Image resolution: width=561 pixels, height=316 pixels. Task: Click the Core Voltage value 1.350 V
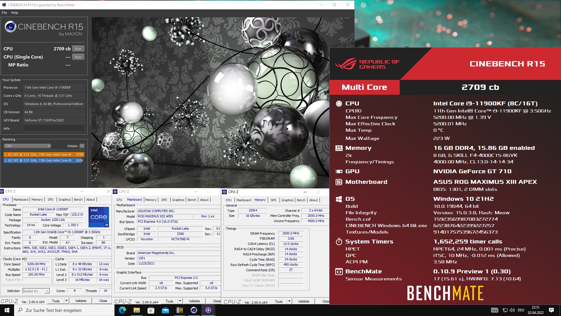coord(73,225)
